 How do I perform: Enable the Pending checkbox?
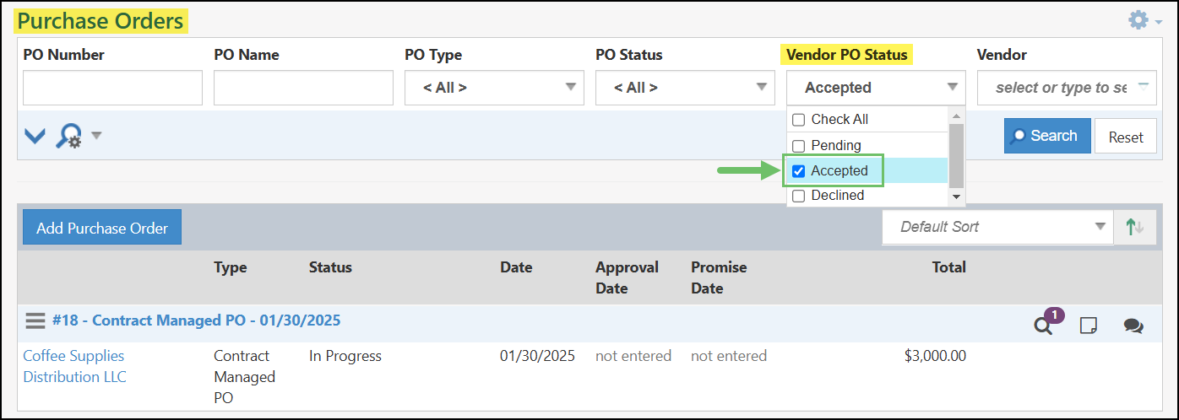(799, 146)
